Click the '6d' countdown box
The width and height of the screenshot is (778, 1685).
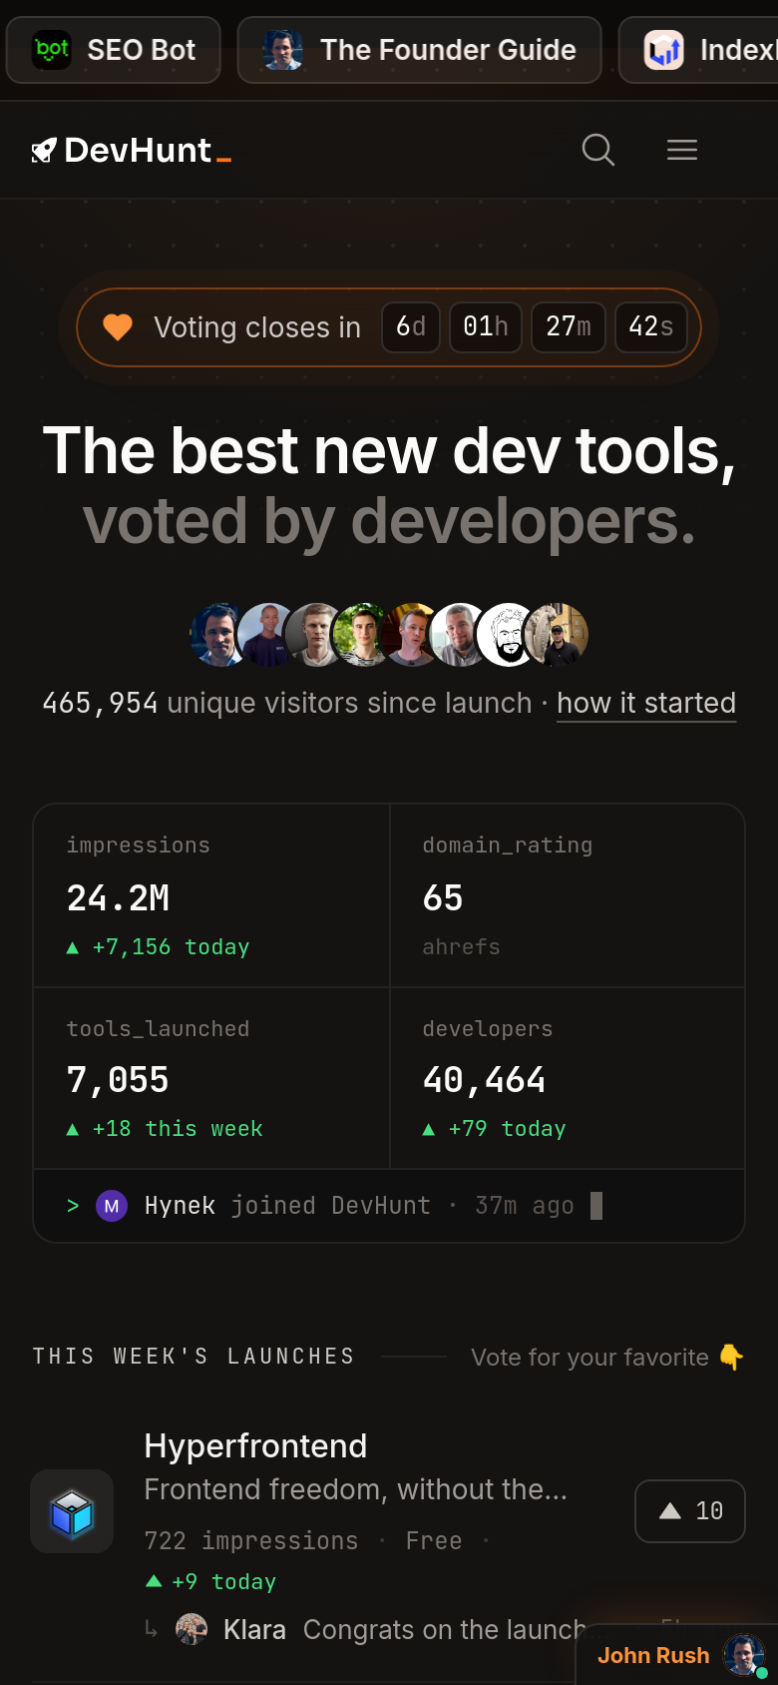[411, 327]
